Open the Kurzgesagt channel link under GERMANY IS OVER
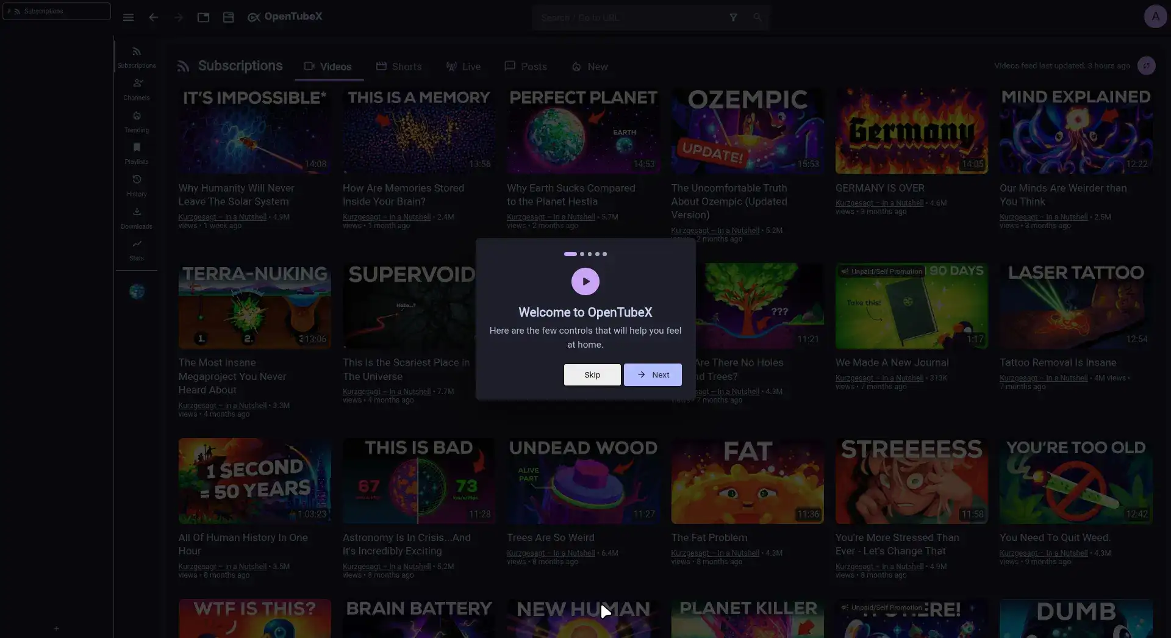The width and height of the screenshot is (1171, 638). (x=879, y=203)
